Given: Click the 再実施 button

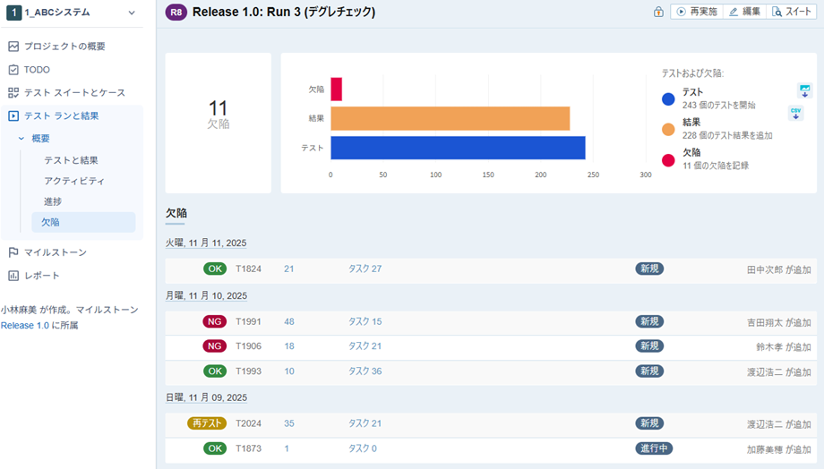Looking at the screenshot, I should click(x=697, y=12).
